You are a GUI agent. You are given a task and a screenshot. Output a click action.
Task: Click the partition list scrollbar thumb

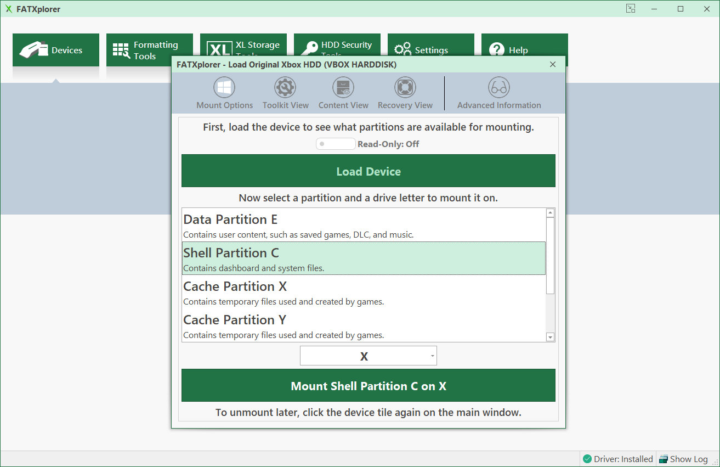tap(551, 256)
